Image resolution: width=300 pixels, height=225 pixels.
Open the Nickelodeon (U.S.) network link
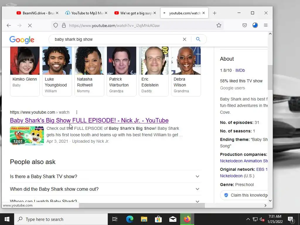(231, 176)
